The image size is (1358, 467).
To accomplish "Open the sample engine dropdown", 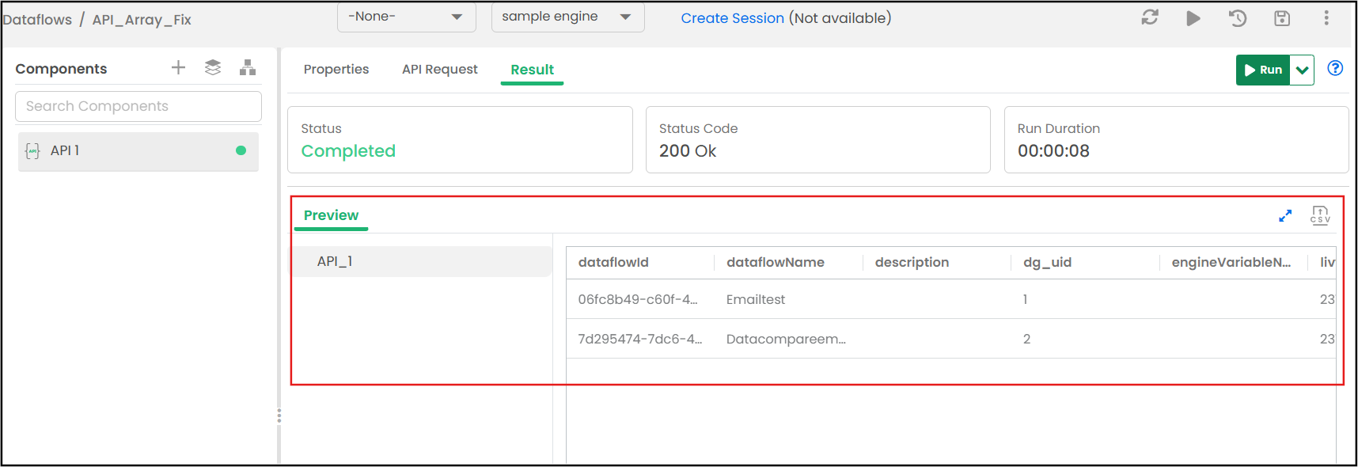I will [567, 17].
